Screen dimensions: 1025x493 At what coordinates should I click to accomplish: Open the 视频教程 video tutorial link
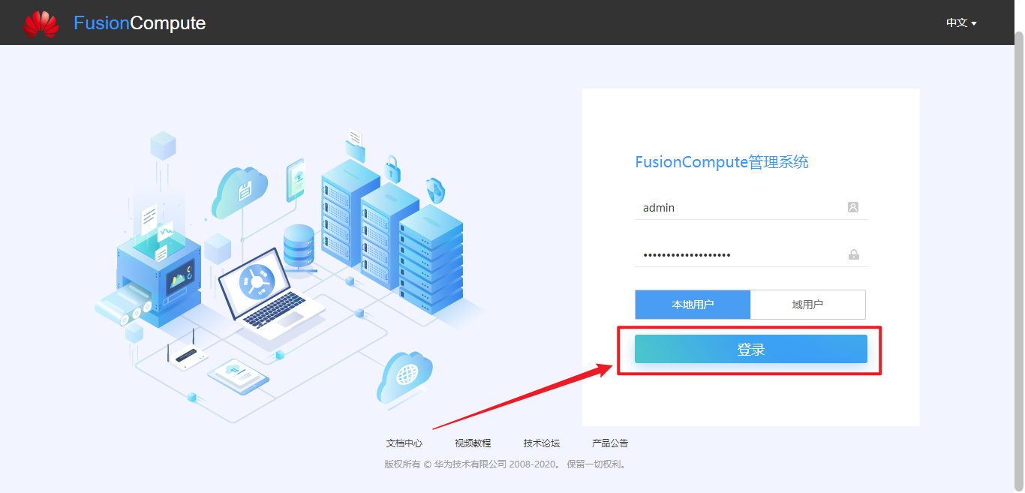[x=473, y=443]
